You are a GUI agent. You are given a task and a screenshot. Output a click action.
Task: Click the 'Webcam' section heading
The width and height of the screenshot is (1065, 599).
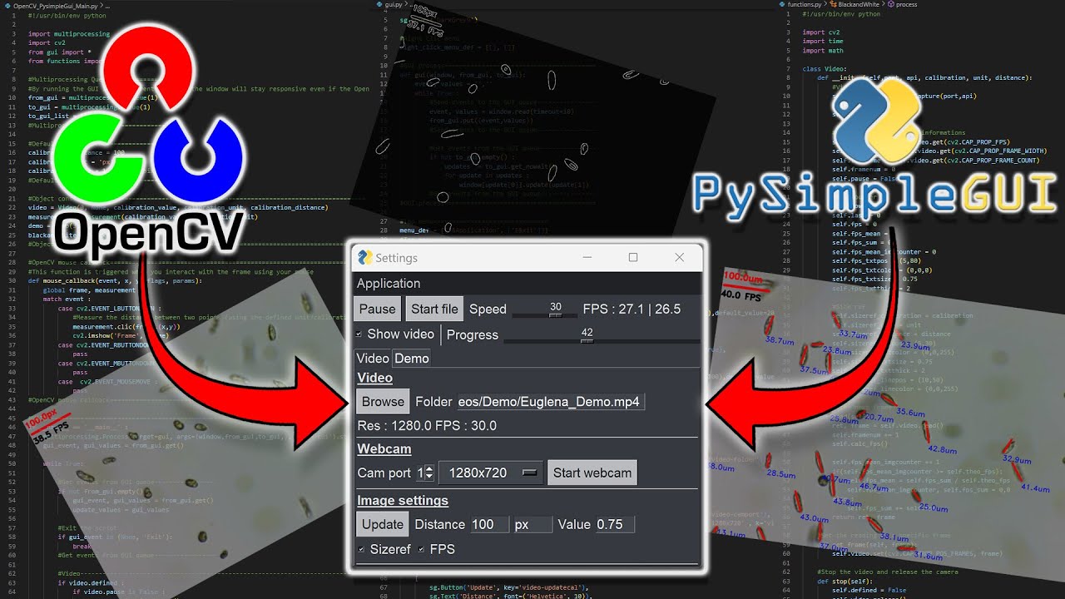tap(384, 449)
